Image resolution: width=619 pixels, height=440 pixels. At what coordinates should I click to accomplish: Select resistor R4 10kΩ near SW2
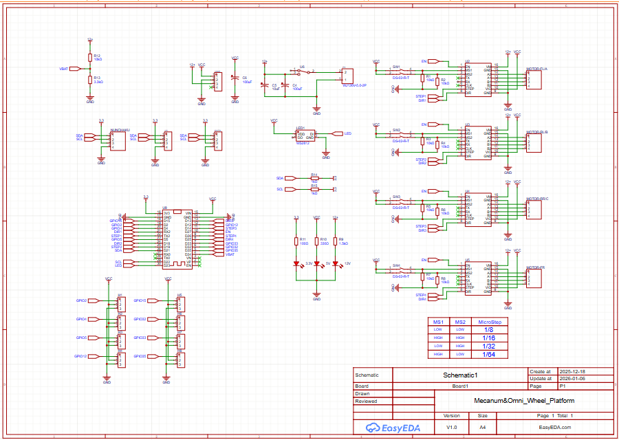point(437,145)
